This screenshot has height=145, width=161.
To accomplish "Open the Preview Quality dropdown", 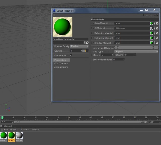I will point(79,46).
